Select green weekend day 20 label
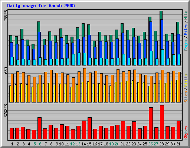Viewport: 190px width, 148px height. [x=117, y=144]
